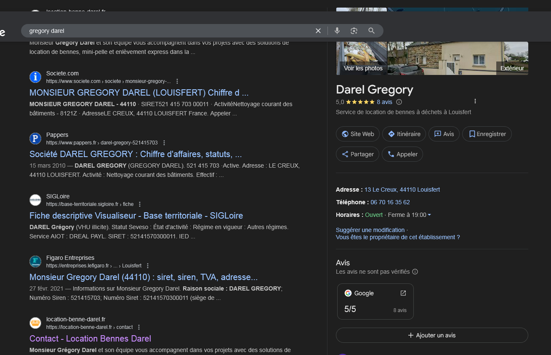Start voice search with microphone icon
The image size is (551, 355).
click(337, 31)
